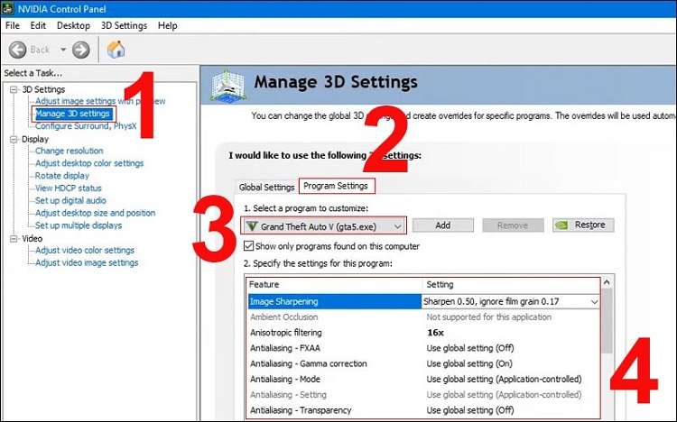Select the Antialiasing - Setting row

pyautogui.click(x=424, y=394)
